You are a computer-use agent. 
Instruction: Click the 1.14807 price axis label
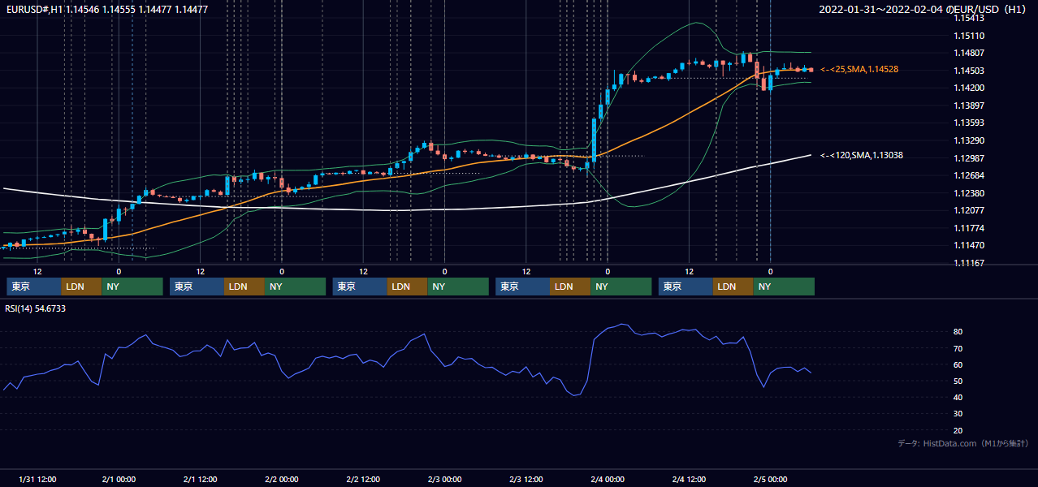(969, 53)
